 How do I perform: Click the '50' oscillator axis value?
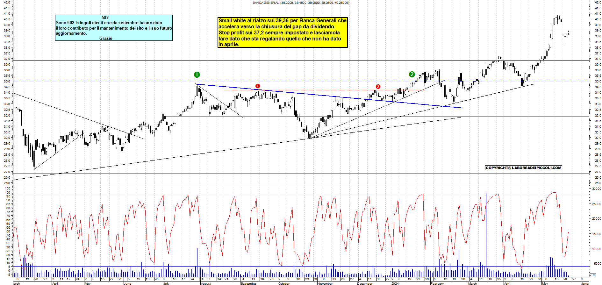point(8,232)
